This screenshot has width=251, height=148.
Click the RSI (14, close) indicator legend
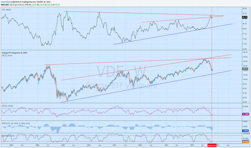7,106
